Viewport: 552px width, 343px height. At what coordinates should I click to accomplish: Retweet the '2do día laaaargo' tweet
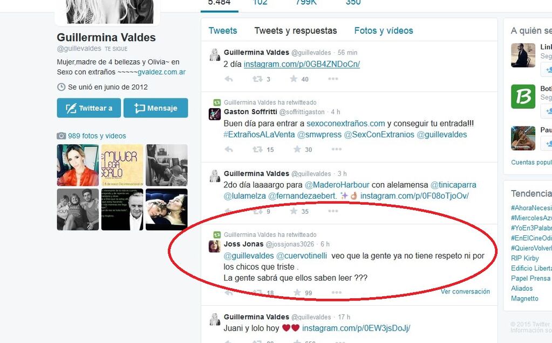[257, 211]
